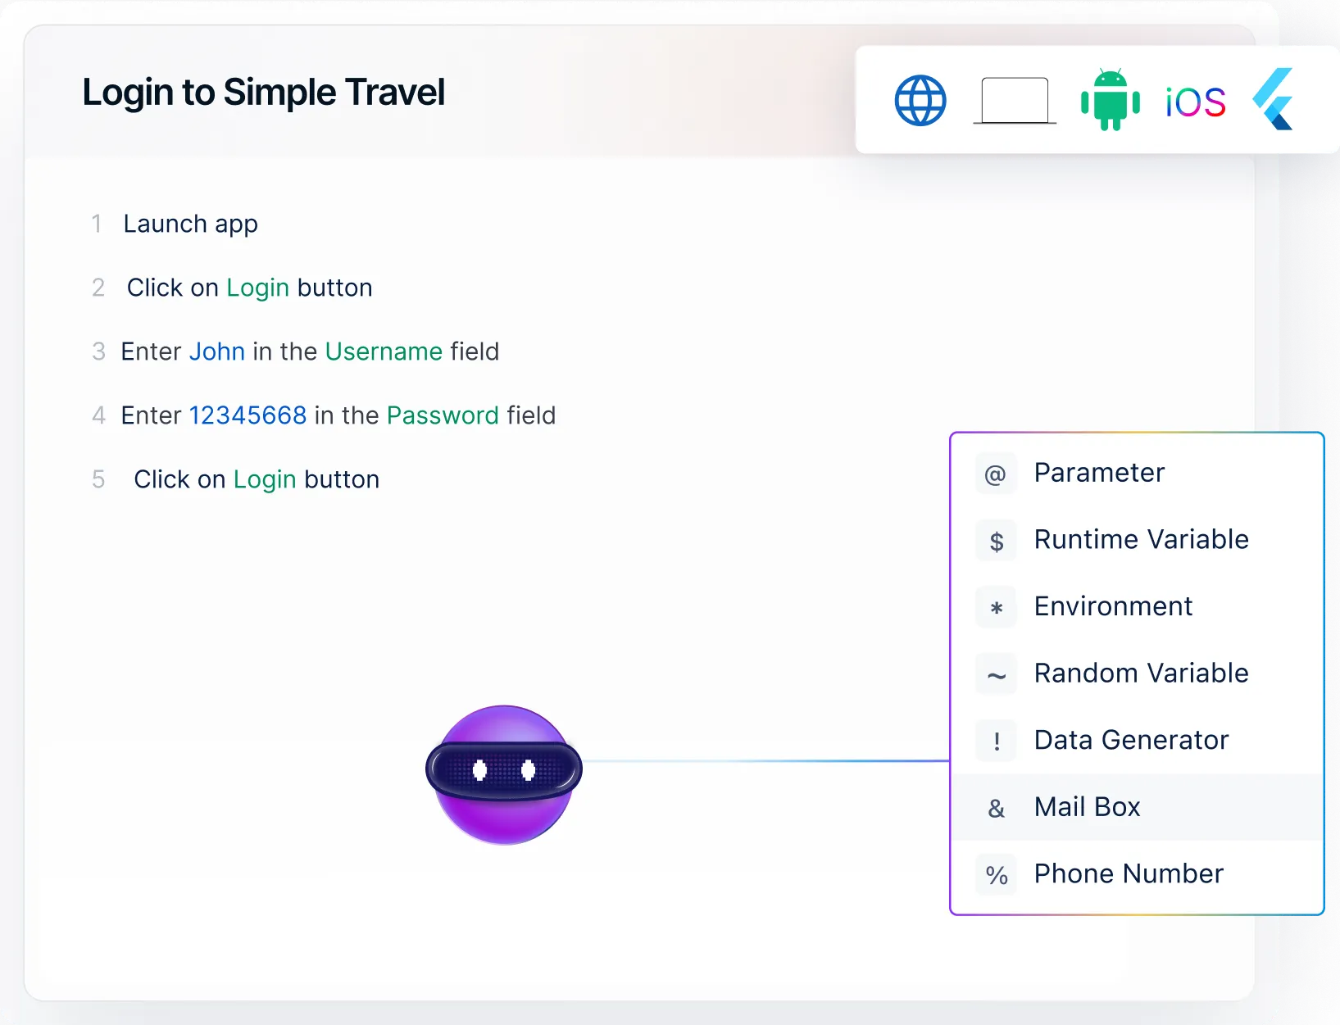The width and height of the screenshot is (1340, 1025).
Task: Select the ! Data Generator icon
Action: pos(995,741)
